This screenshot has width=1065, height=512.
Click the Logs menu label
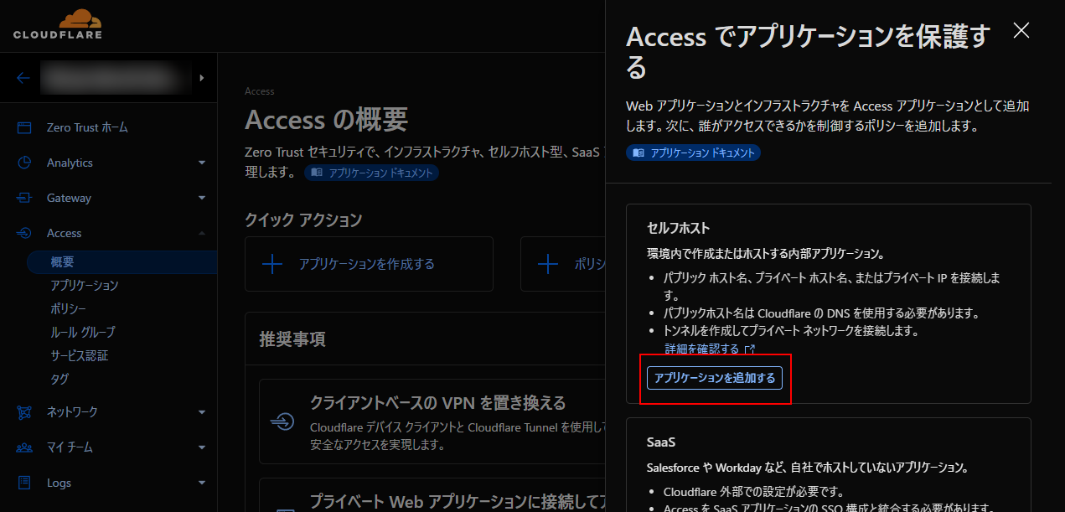point(59,483)
